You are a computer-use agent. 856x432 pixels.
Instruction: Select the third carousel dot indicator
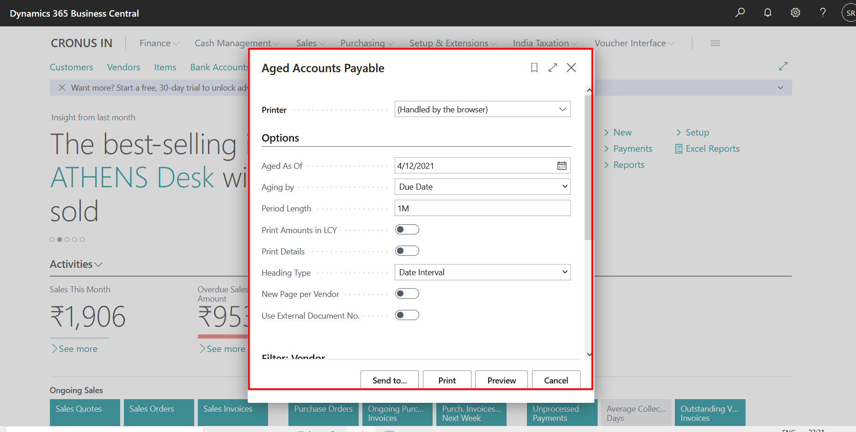tap(67, 239)
